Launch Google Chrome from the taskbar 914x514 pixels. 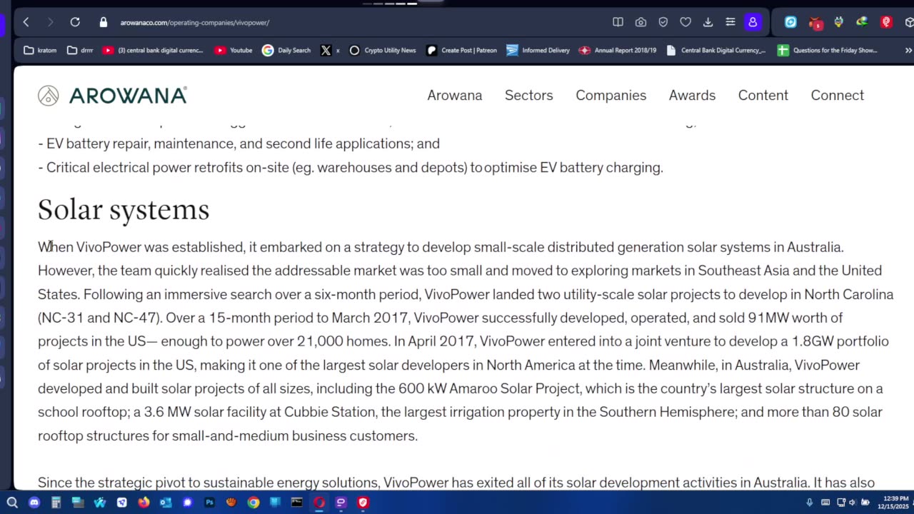pos(253,503)
